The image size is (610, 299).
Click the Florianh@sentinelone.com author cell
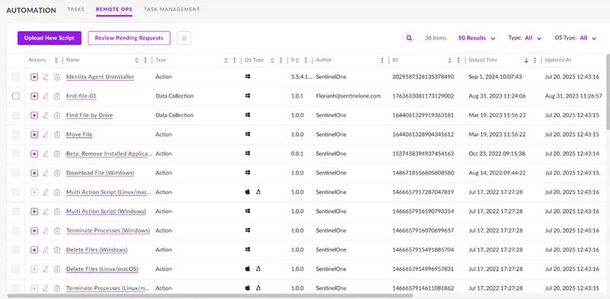(x=348, y=96)
